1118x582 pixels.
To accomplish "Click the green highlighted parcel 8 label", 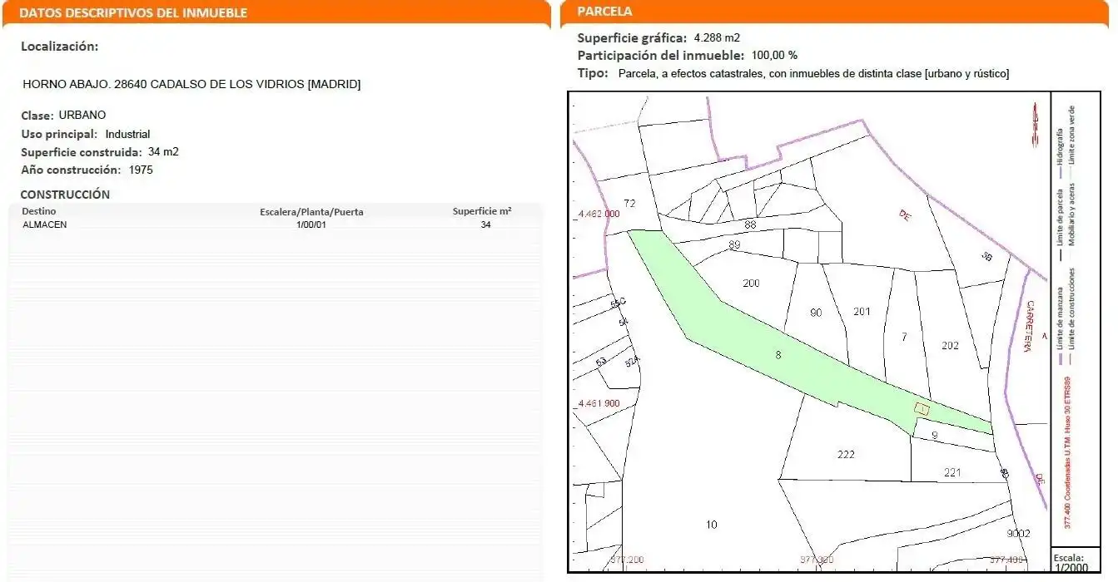I will coord(778,355).
